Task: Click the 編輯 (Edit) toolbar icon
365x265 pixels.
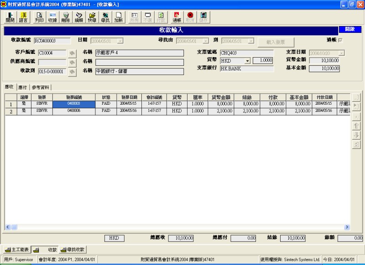Action: tap(79, 17)
